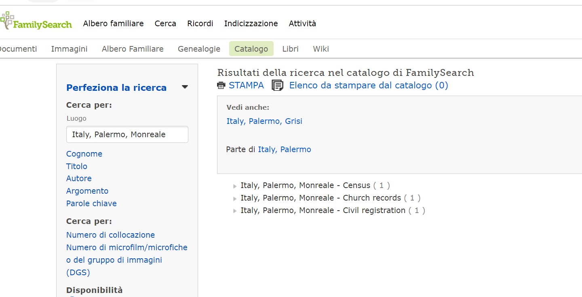Expand the Monreale Civil registration results

click(235, 211)
